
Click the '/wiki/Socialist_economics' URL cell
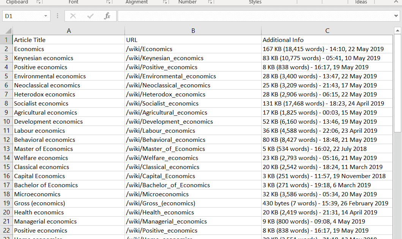[x=193, y=103]
